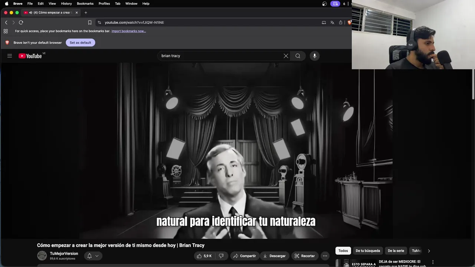Open the TuMejorVersion channel name link
This screenshot has height=267, width=475.
(64, 254)
